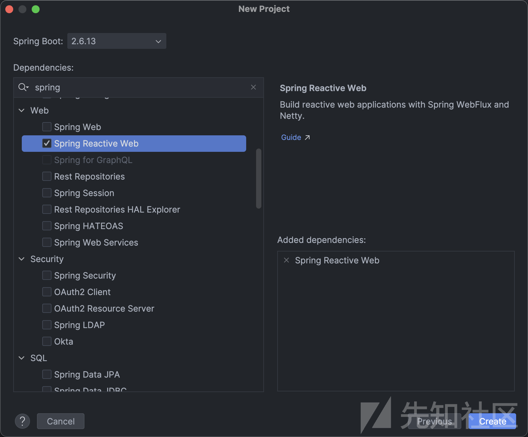Open the Spring Boot version dropdown
Image resolution: width=528 pixels, height=437 pixels.
(117, 41)
